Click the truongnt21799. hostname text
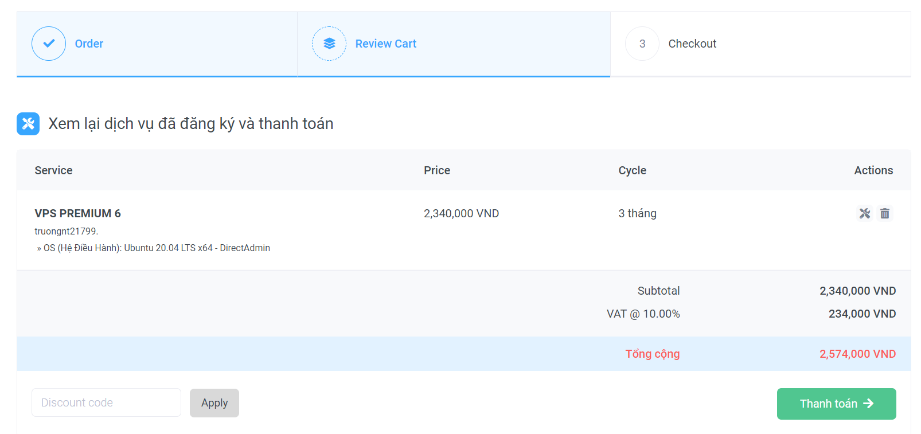The width and height of the screenshot is (921, 434). pyautogui.click(x=67, y=231)
